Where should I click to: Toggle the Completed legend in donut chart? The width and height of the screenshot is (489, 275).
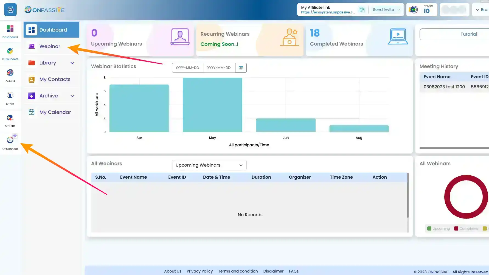point(466,229)
